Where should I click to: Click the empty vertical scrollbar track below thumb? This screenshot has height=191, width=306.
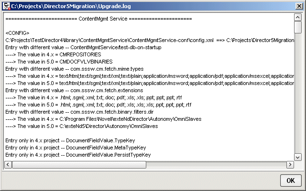298,95
